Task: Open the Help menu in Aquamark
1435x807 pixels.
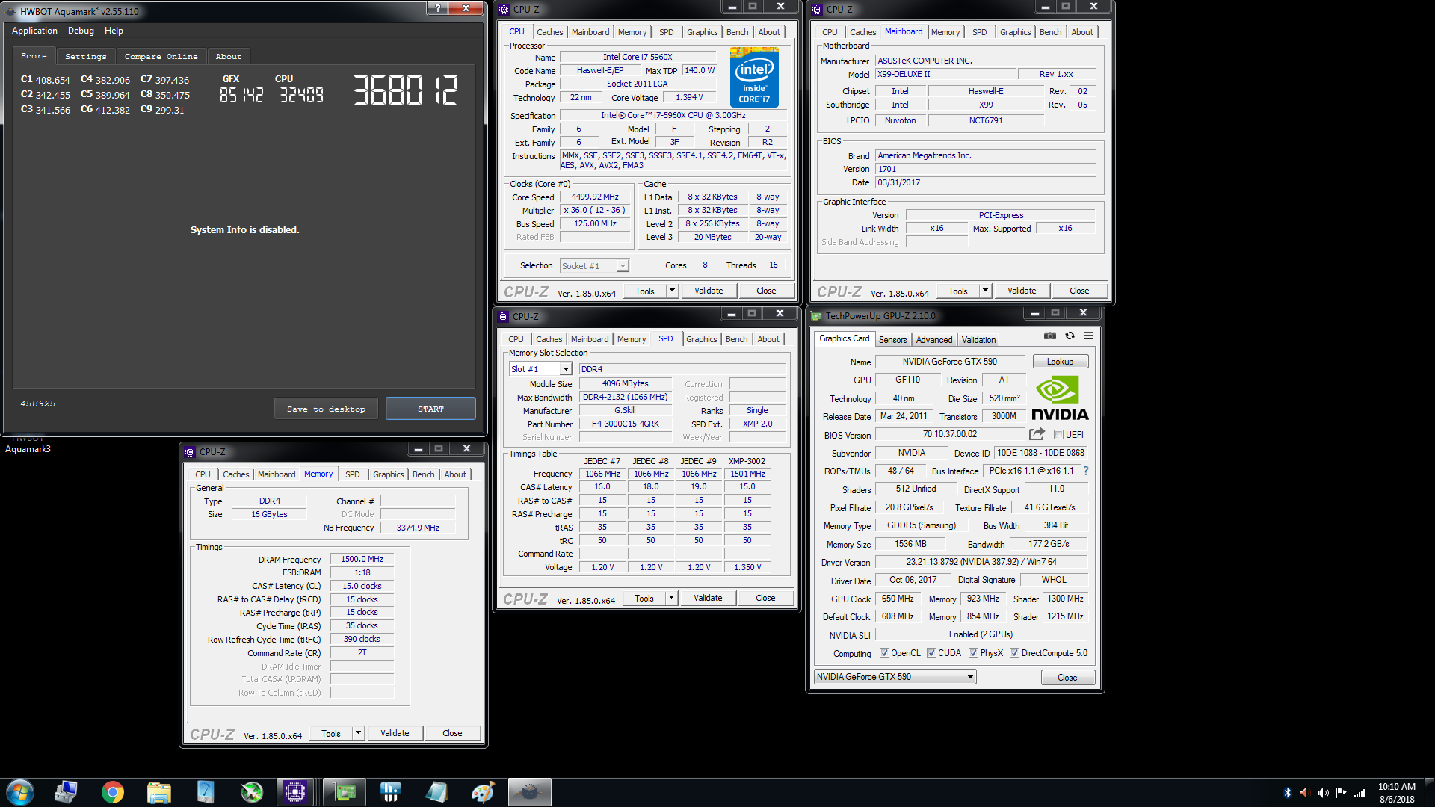Action: 114,31
